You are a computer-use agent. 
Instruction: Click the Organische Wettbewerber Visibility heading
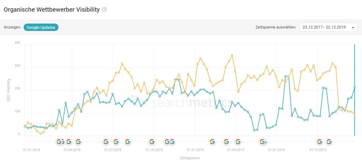click(51, 9)
